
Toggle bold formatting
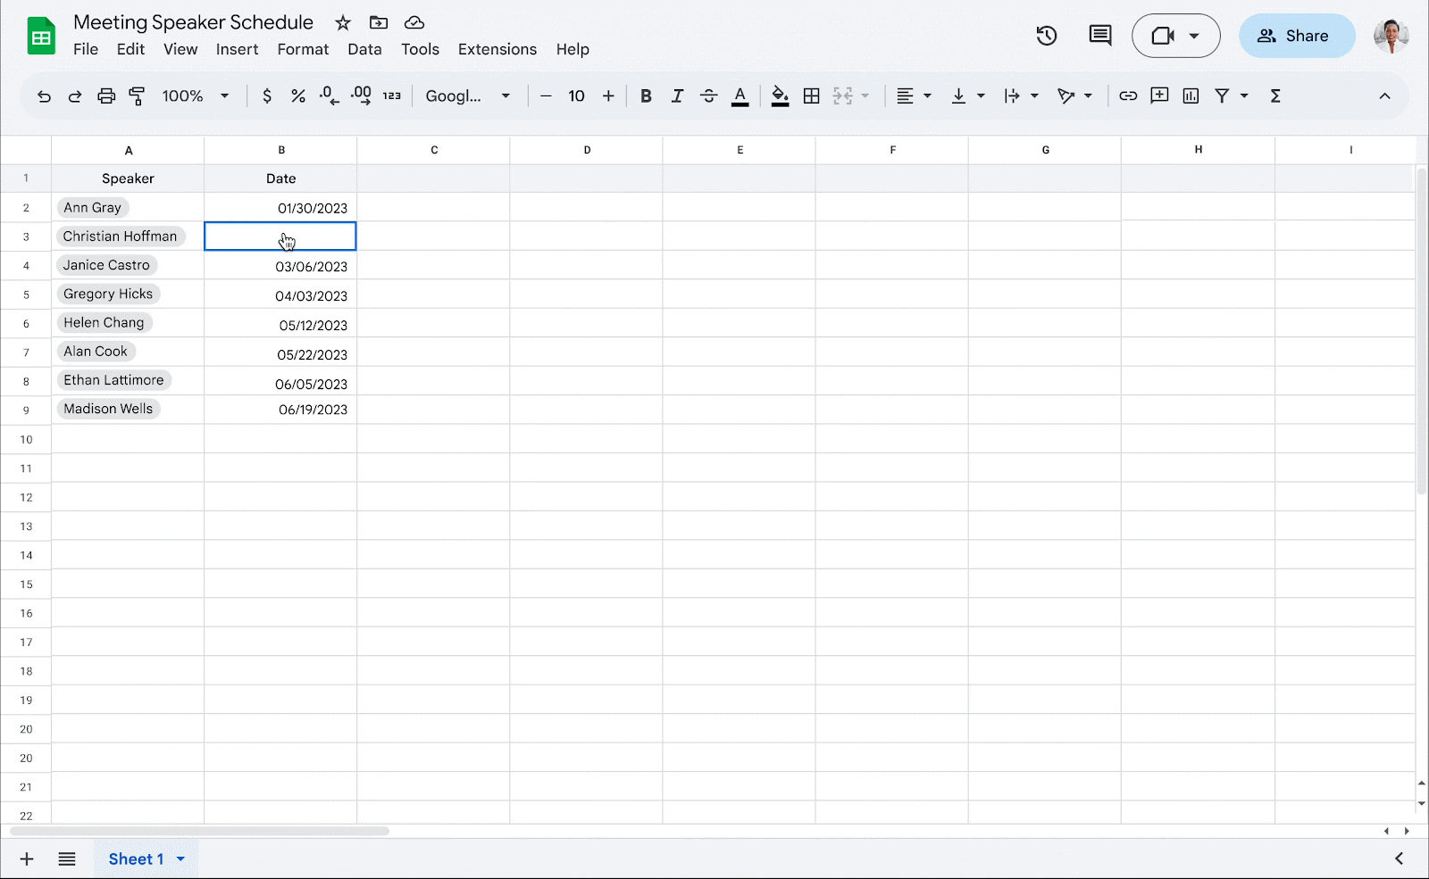point(646,95)
